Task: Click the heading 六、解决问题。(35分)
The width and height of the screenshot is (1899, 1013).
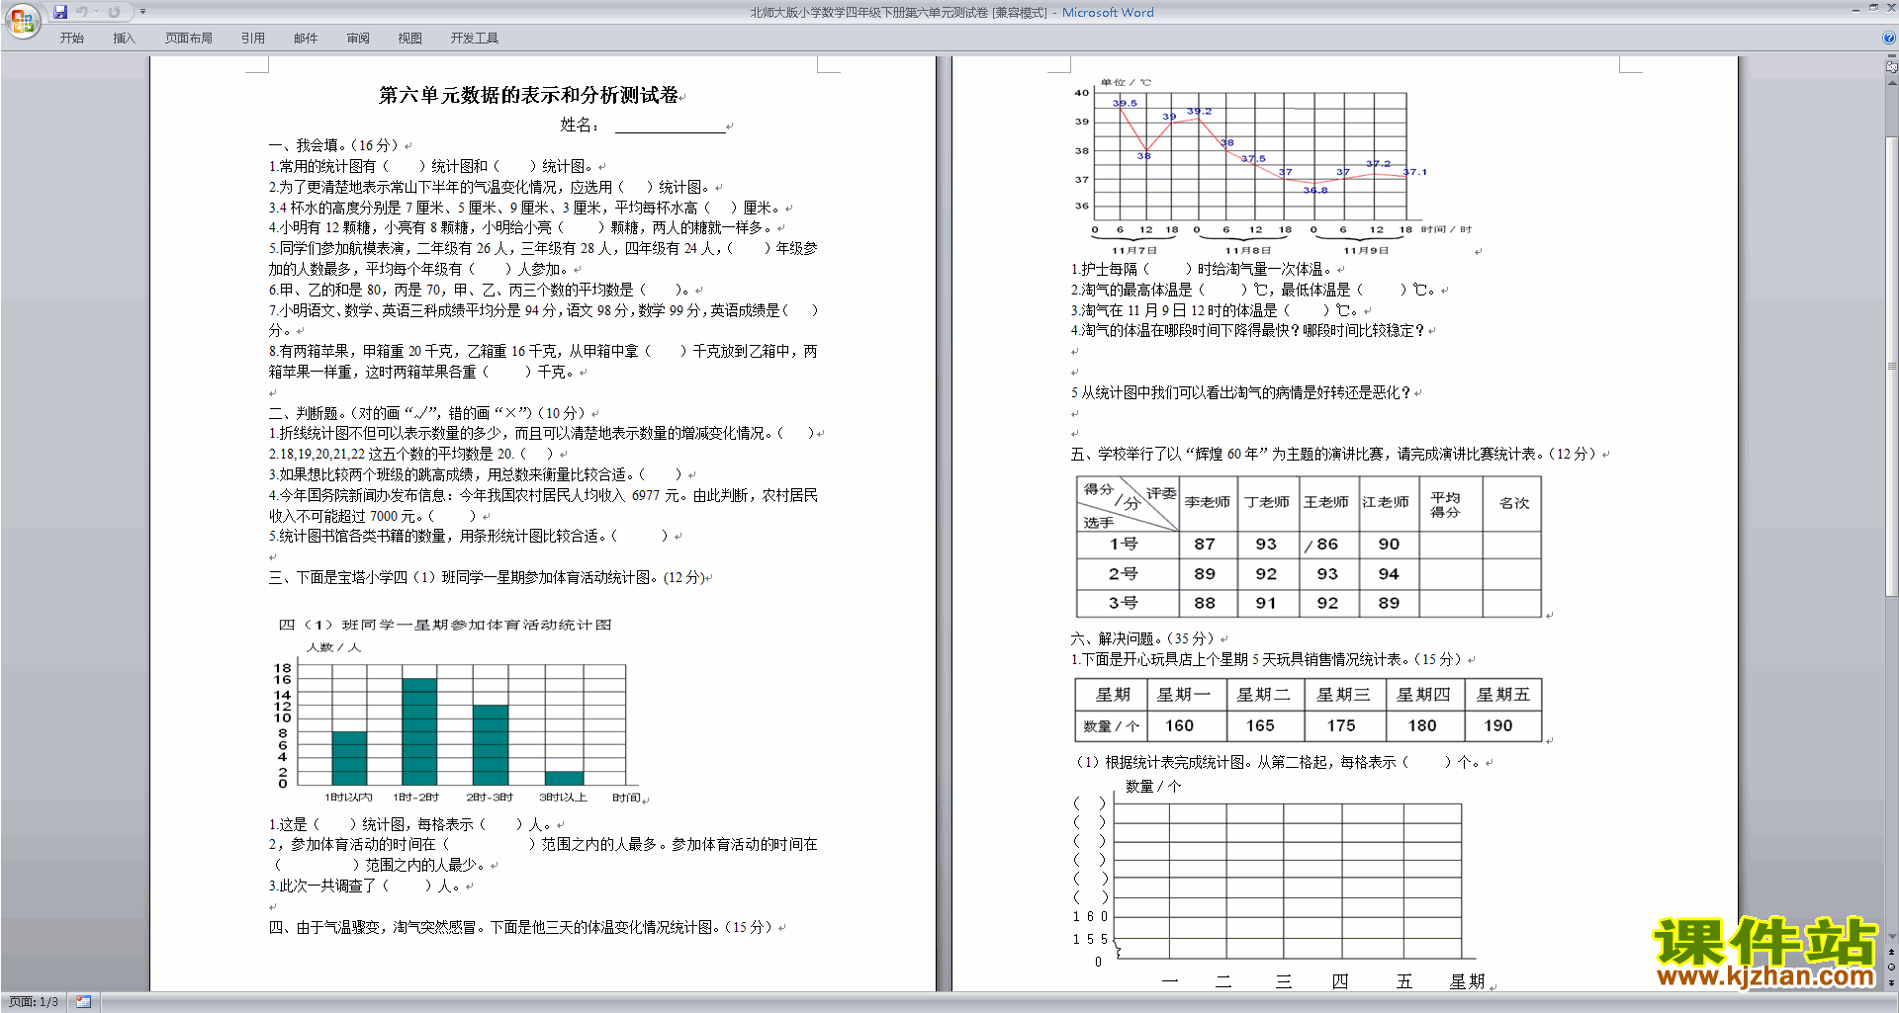Action: pyautogui.click(x=1142, y=638)
